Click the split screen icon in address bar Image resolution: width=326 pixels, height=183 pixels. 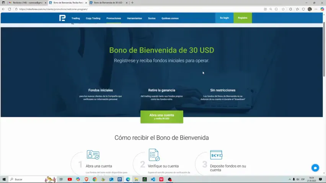(265, 9)
